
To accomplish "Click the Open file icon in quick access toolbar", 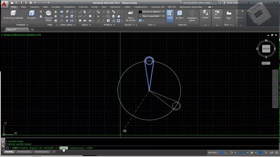I will 17,3.
